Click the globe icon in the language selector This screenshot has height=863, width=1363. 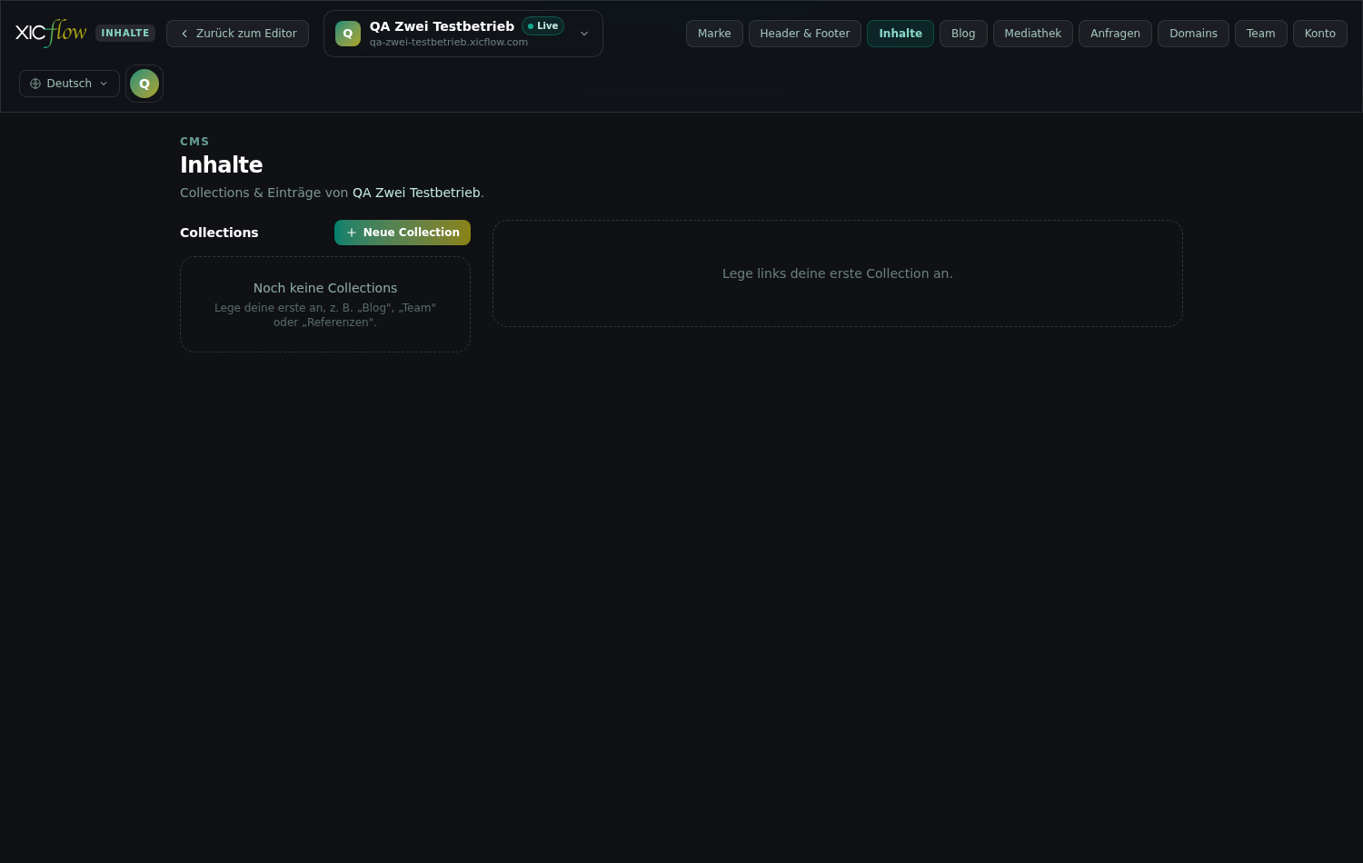pos(35,84)
